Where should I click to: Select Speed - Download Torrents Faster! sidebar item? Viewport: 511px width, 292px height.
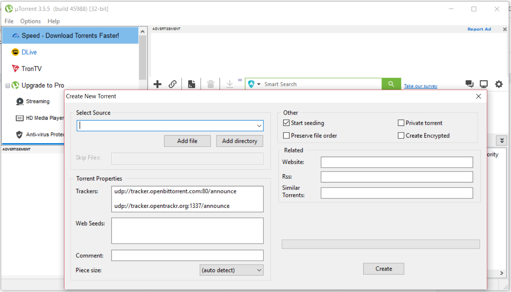70,35
